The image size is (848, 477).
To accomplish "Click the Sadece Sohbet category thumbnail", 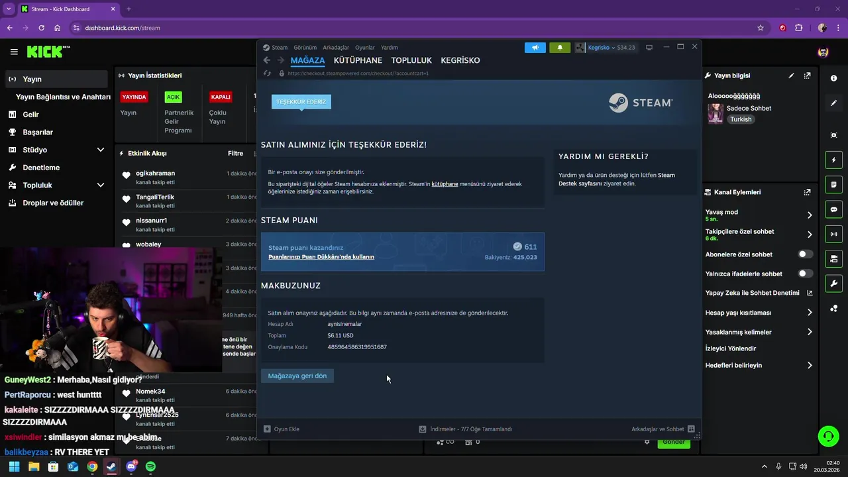I will click(x=715, y=113).
